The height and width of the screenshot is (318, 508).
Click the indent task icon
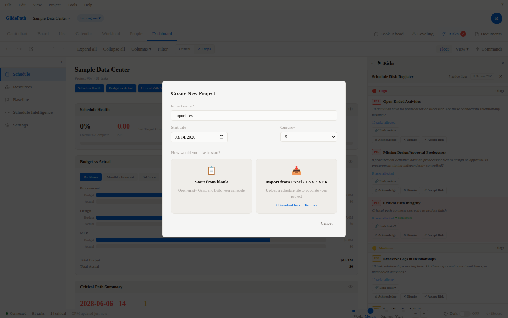click(x=53, y=49)
